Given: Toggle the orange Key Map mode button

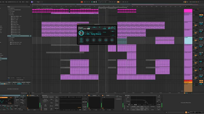Looking at the screenshot, I should 185,2.
